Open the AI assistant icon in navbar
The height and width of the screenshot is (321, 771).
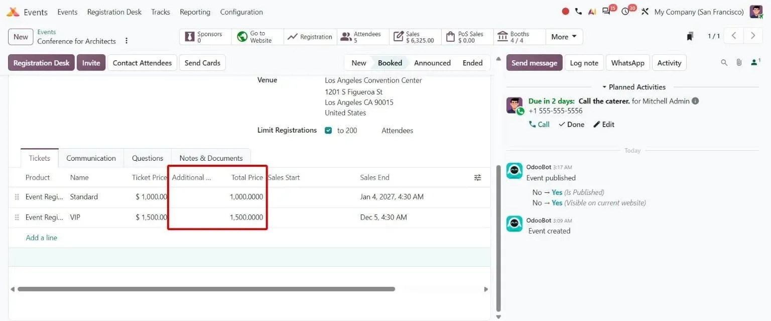tap(592, 12)
